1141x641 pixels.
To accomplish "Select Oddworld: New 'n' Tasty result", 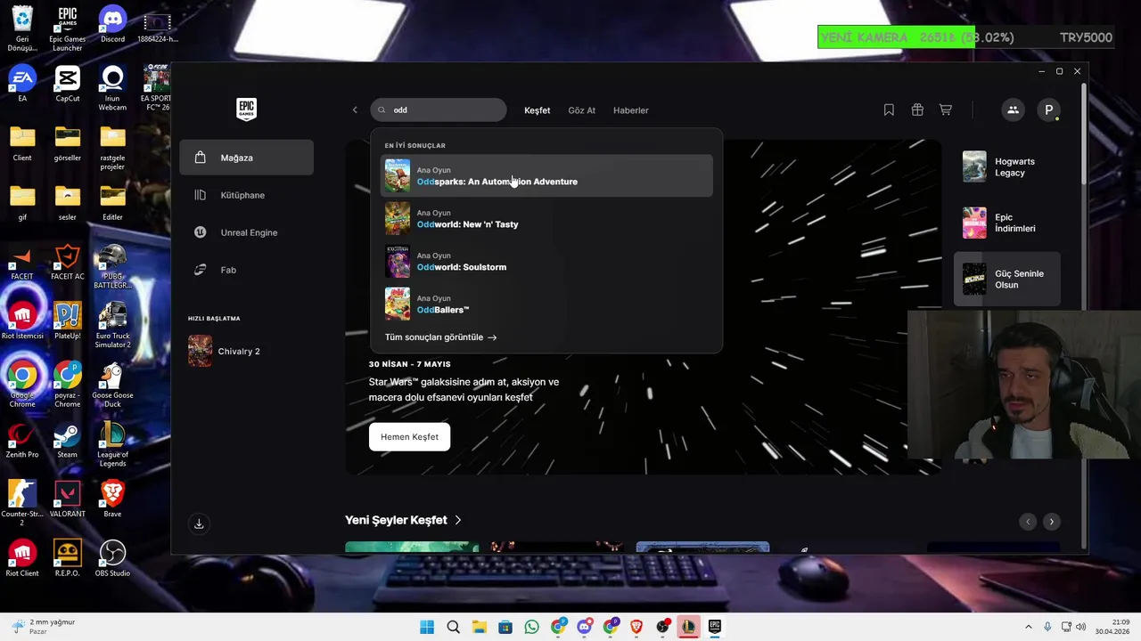I will coord(546,218).
